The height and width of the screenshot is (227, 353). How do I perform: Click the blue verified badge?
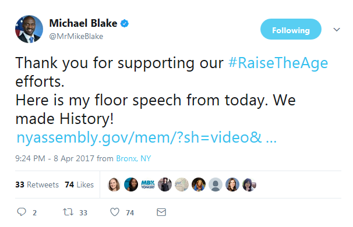coord(125,23)
